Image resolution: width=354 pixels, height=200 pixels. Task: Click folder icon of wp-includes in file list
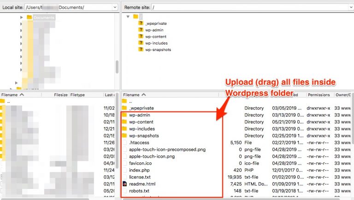pyautogui.click(x=124, y=129)
